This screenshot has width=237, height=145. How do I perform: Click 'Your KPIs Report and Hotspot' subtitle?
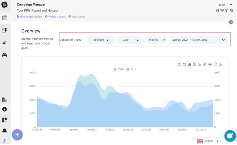pyautogui.click(x=38, y=10)
